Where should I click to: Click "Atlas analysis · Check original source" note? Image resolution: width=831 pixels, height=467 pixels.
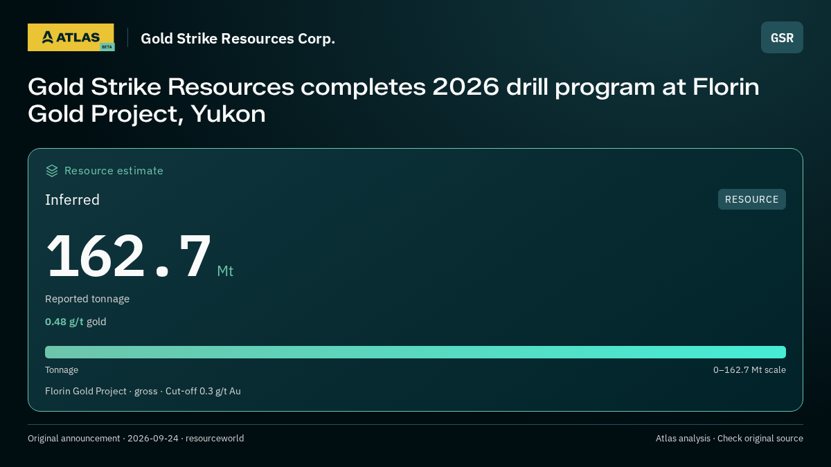click(x=729, y=439)
